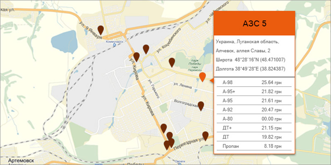Click the price 20.47 грн

pyautogui.click(x=271, y=110)
